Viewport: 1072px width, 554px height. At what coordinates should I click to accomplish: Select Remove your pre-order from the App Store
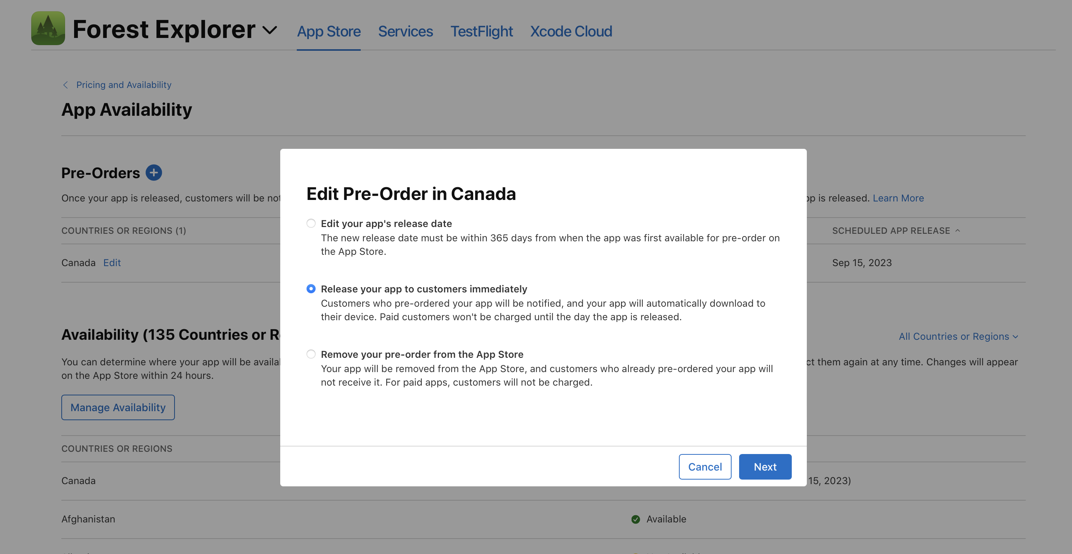[x=311, y=354]
